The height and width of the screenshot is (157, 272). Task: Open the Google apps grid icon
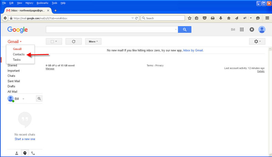tap(242, 30)
